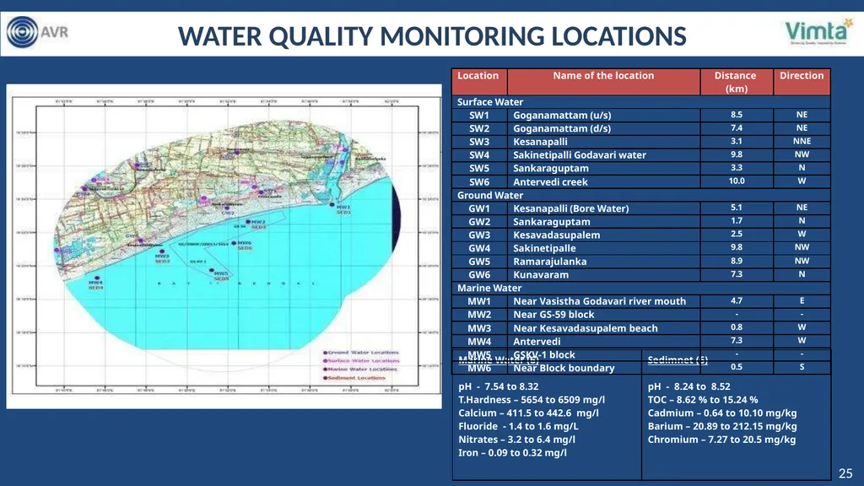The width and height of the screenshot is (864, 486).
Task: Click distance 7.4 in SW2 row
Action: pos(736,128)
